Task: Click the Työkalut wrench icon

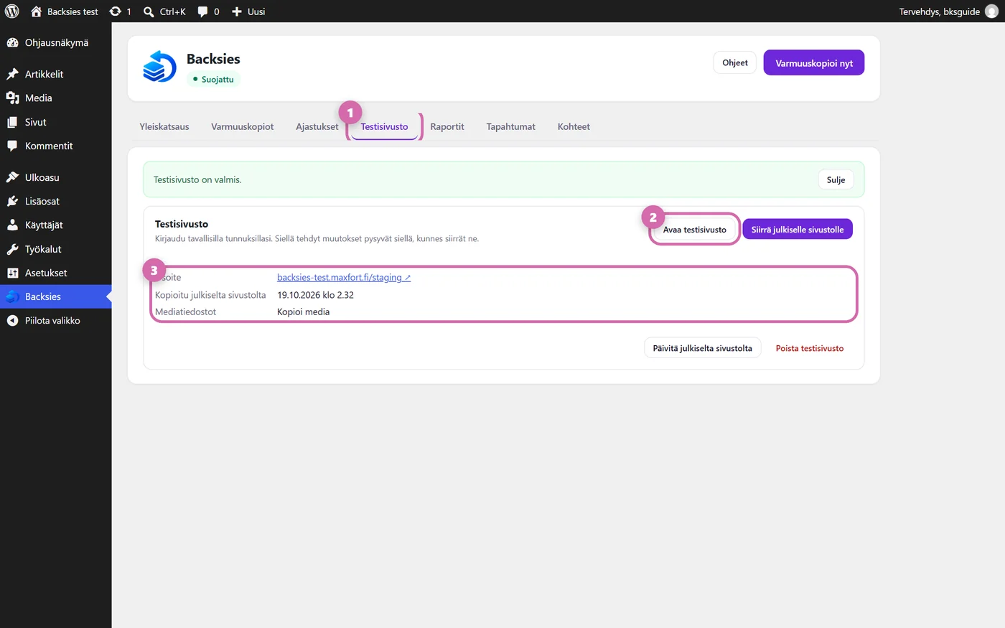Action: [12, 249]
